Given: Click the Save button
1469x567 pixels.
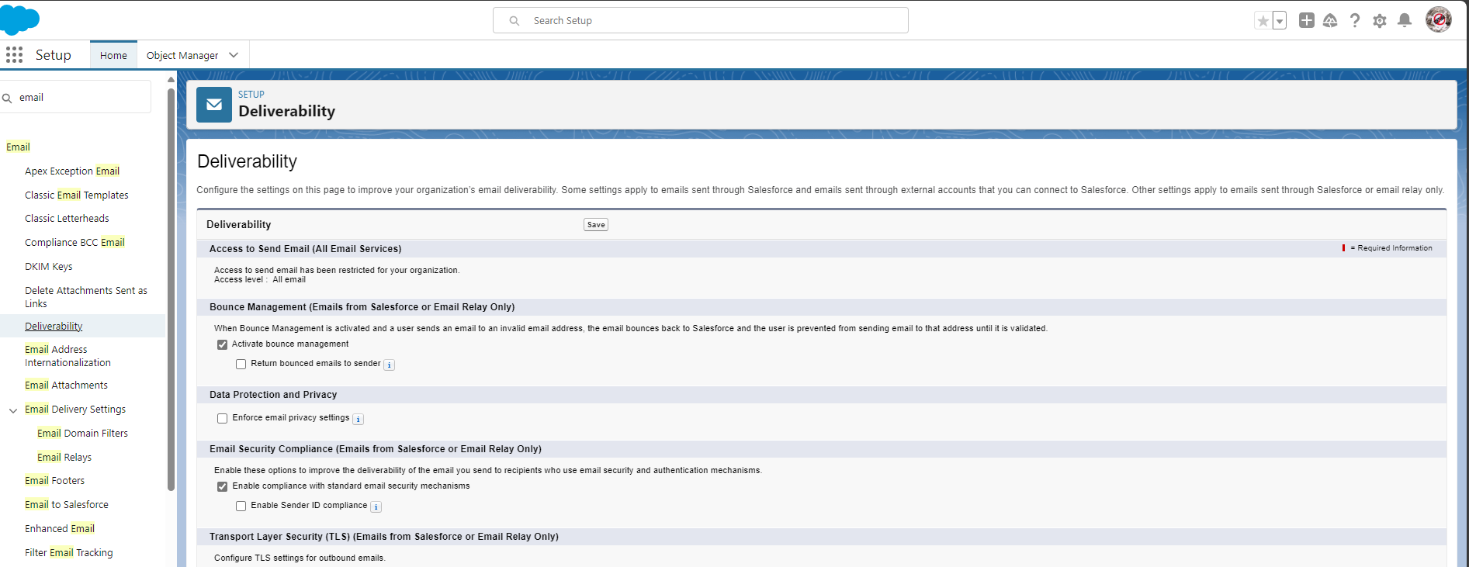Looking at the screenshot, I should coord(596,225).
